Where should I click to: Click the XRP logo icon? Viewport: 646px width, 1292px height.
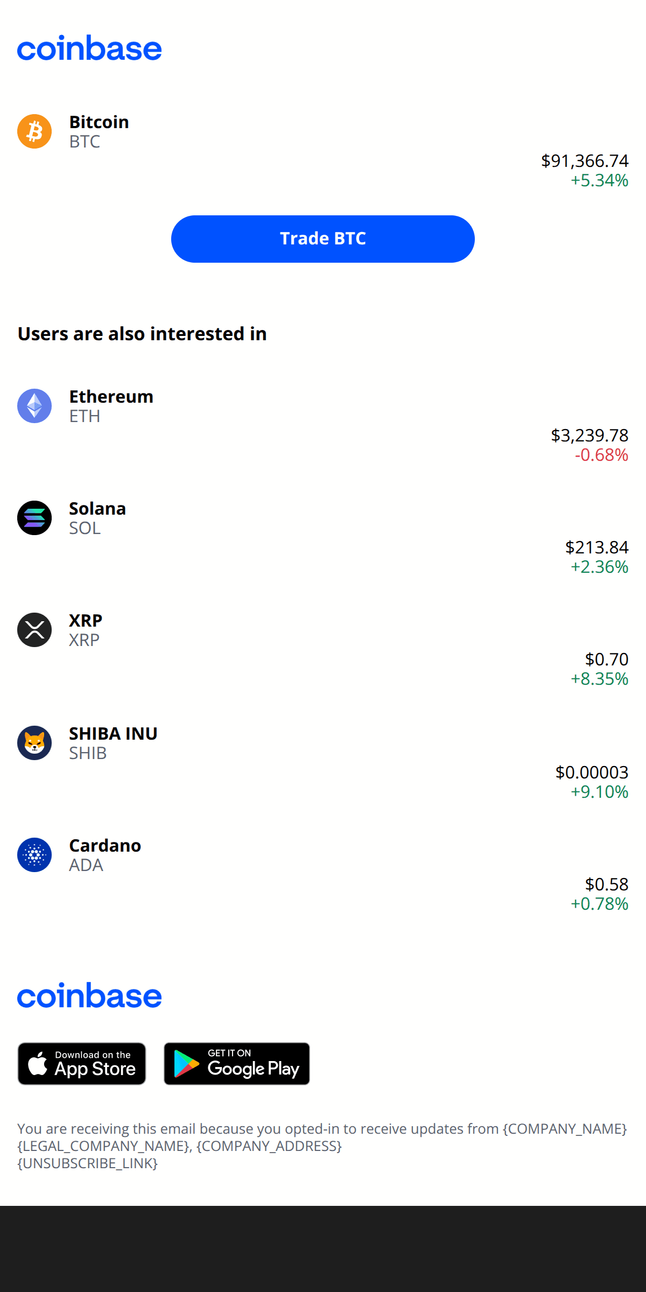click(34, 630)
